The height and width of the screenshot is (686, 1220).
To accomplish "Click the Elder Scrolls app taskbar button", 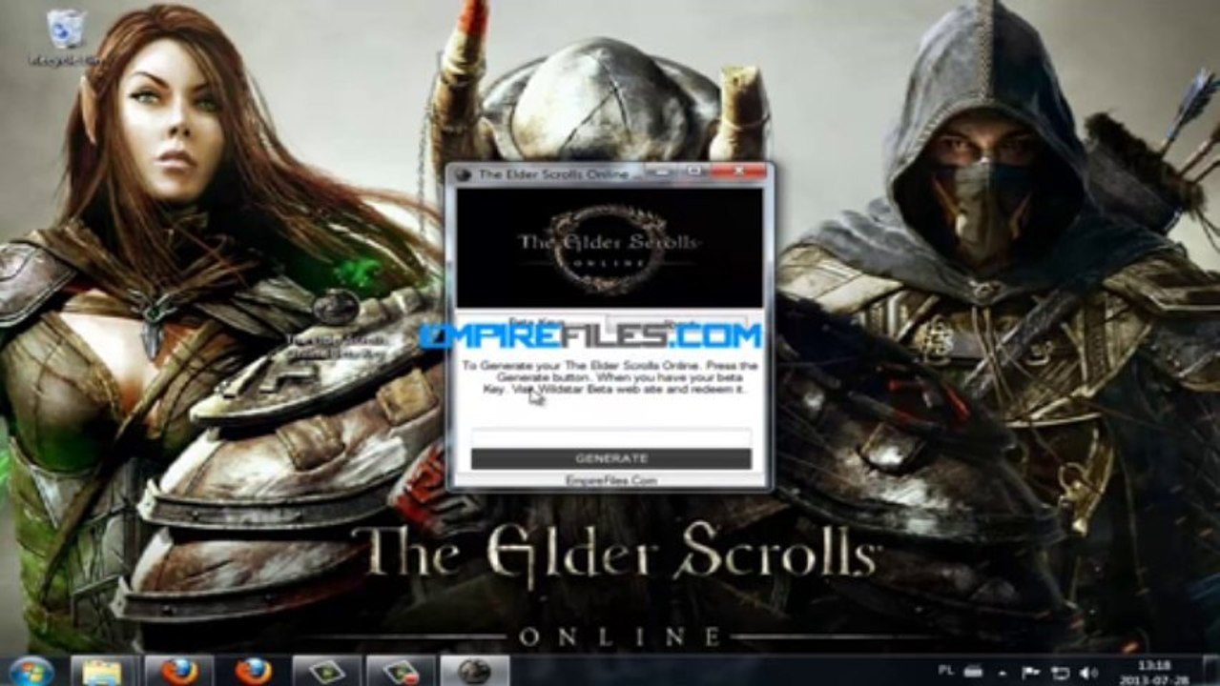I will (475, 671).
